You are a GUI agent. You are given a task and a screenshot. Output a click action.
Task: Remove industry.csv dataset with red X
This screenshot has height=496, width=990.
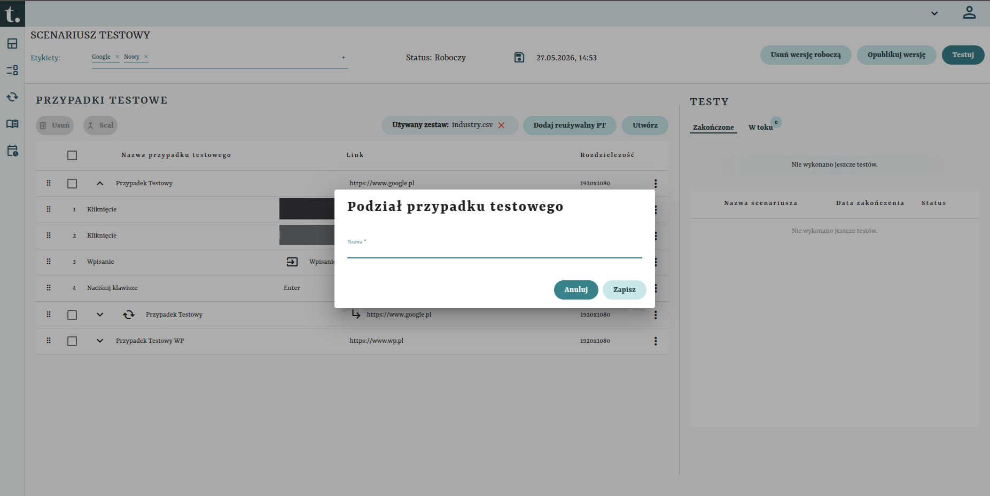click(501, 125)
